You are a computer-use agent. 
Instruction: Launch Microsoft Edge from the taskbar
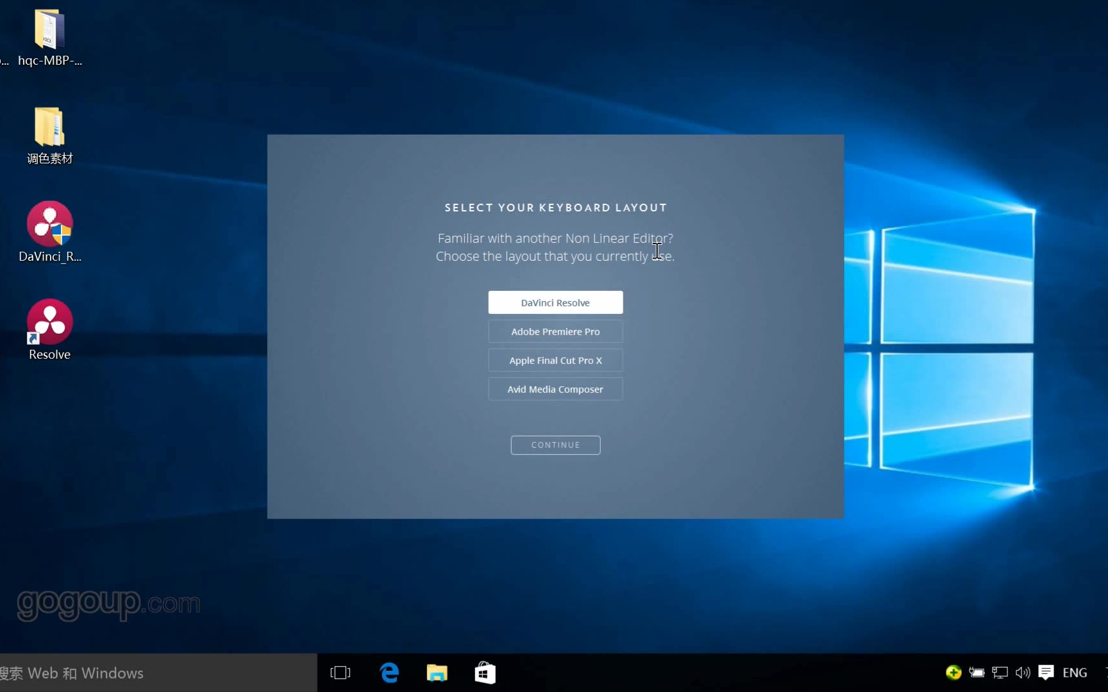point(389,673)
